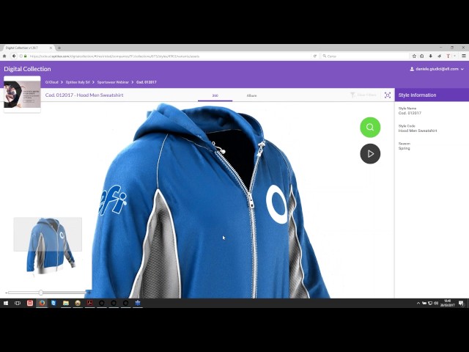The width and height of the screenshot is (469, 352).
Task: Click the O/Cloud breadcrumb link
Action: coord(52,82)
